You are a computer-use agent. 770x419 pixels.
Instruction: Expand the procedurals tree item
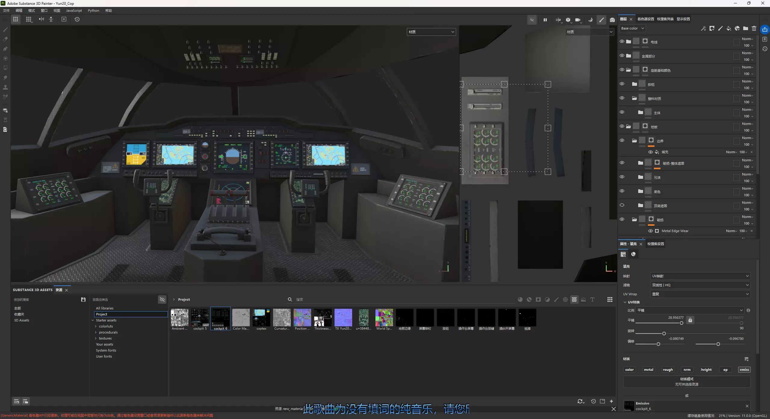(96, 332)
